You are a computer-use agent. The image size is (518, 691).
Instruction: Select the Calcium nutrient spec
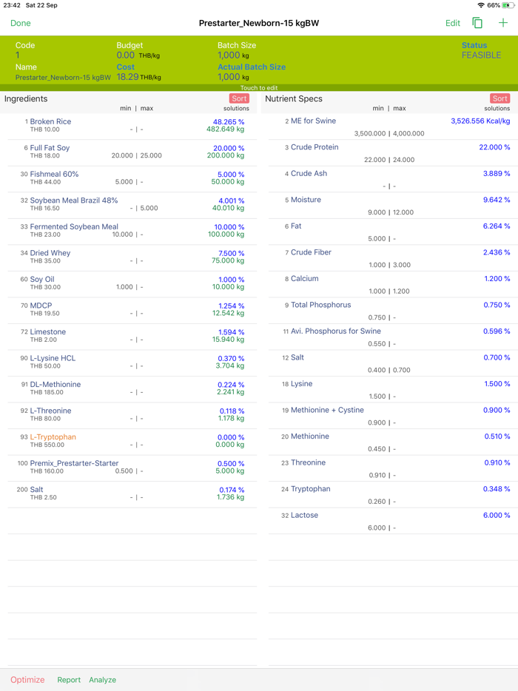393,284
